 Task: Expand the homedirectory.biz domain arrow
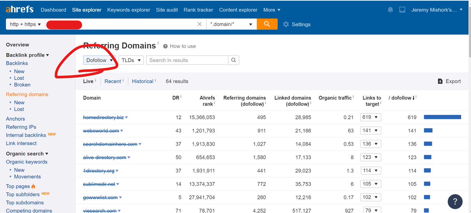[126, 118]
